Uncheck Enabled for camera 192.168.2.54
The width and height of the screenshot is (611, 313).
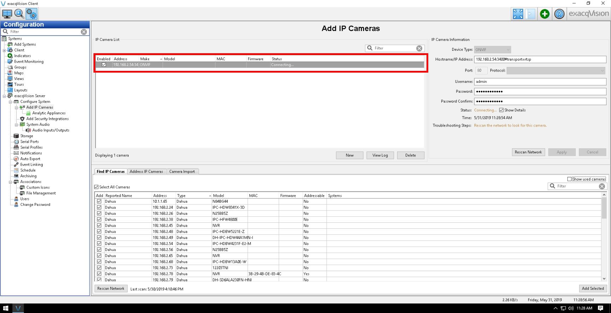104,65
